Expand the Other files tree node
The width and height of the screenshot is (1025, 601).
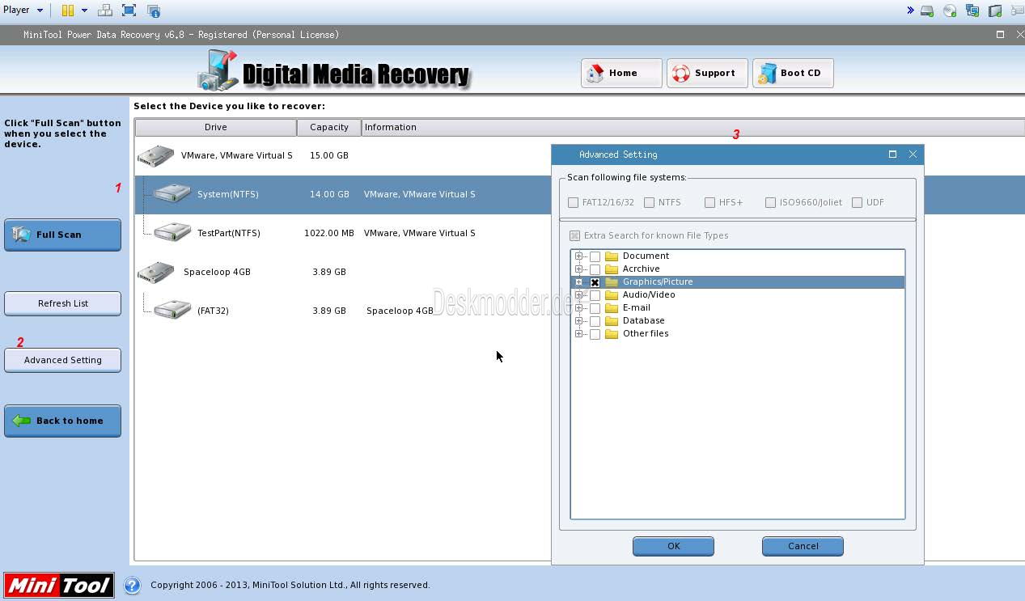[578, 334]
